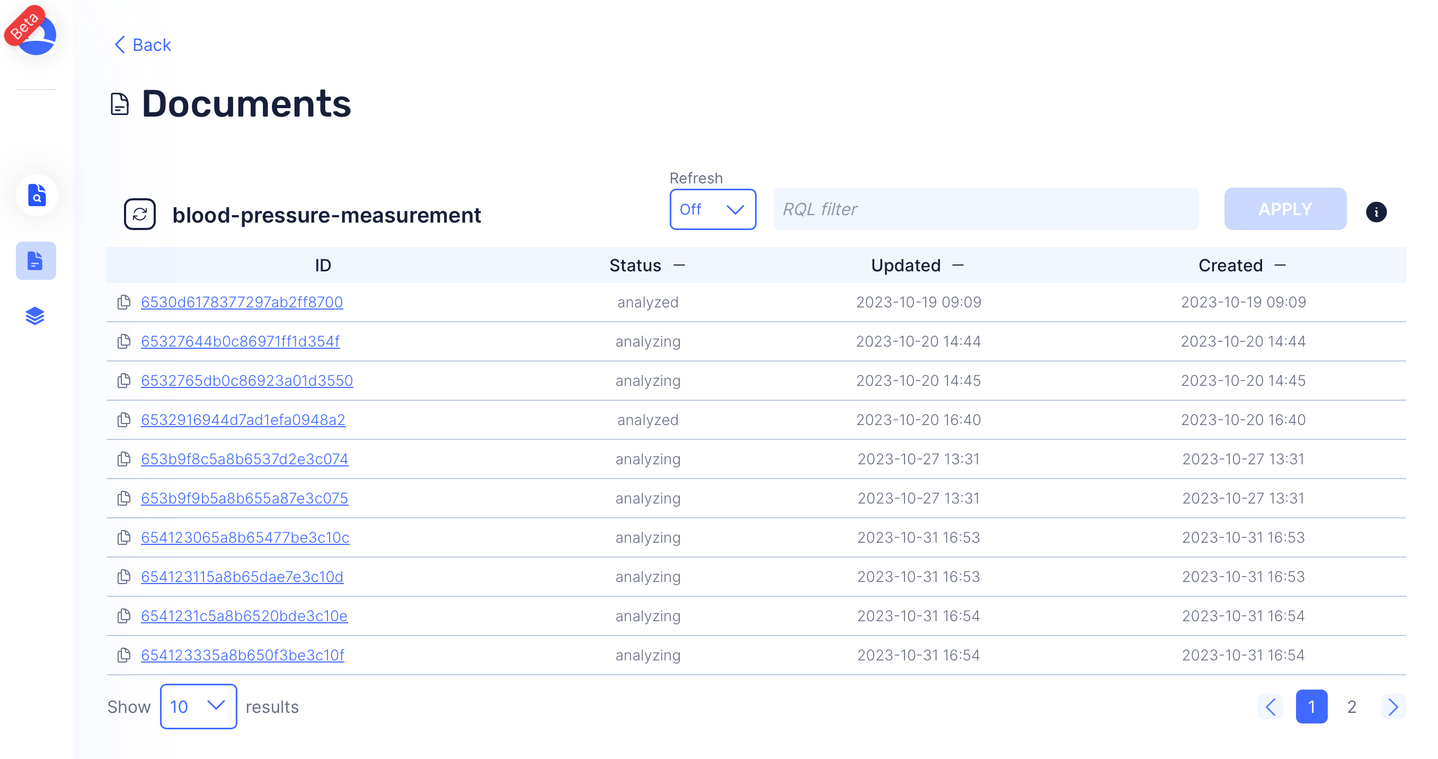
Task: Open document 653b9f8c5a8b6537d2e3c074
Action: [x=244, y=459]
